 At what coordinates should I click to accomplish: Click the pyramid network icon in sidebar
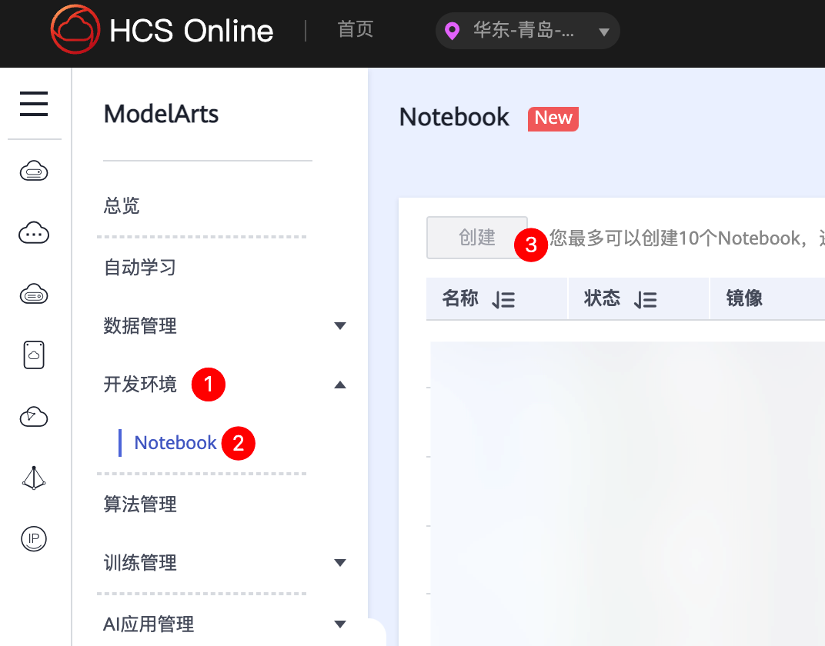[34, 478]
